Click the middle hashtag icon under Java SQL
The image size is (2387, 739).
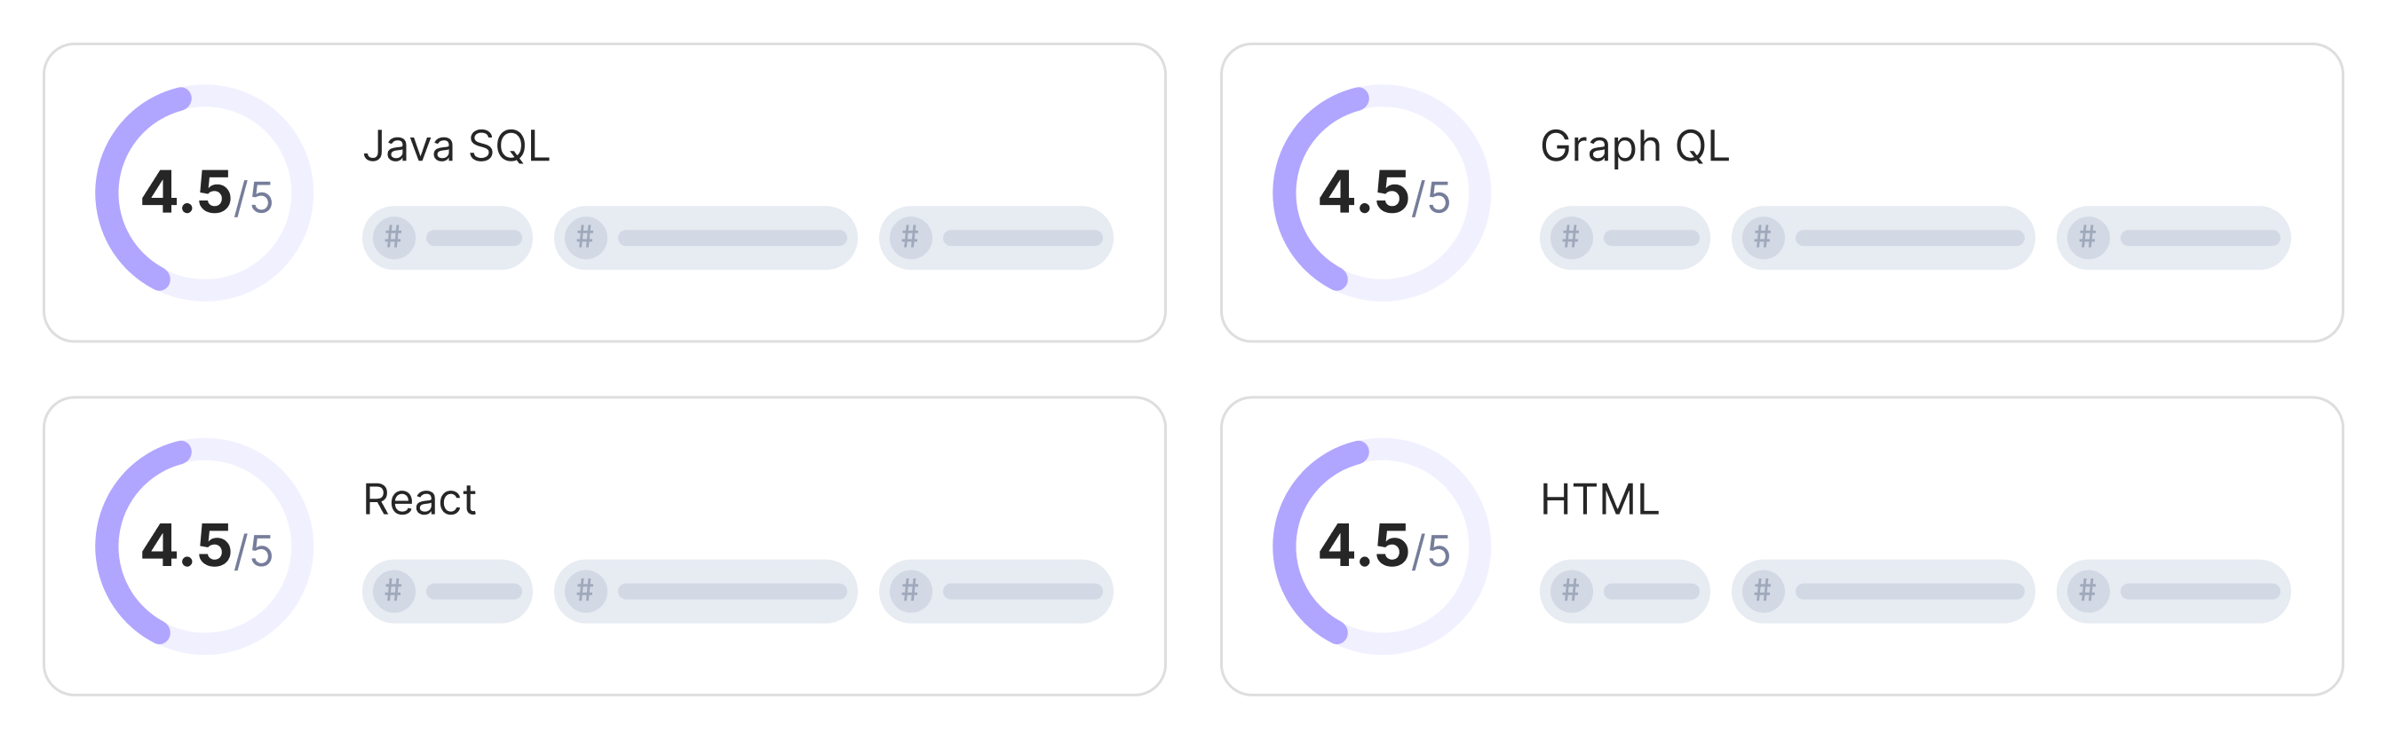tap(585, 238)
